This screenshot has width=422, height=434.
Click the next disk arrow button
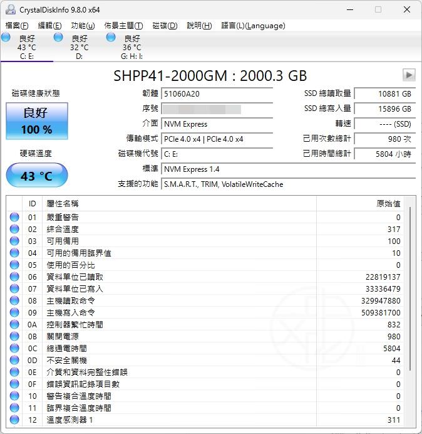[409, 75]
